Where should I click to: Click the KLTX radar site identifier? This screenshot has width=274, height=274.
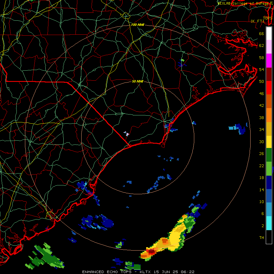tap(146, 272)
